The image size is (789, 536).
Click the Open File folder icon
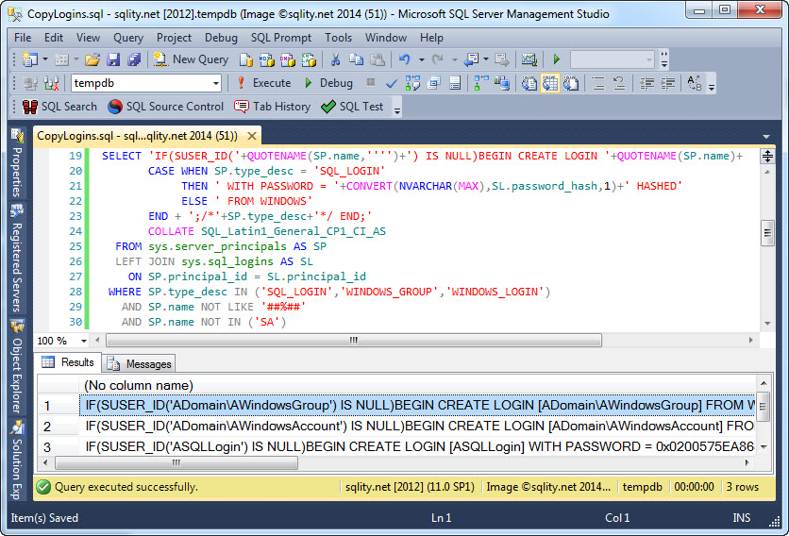point(92,59)
